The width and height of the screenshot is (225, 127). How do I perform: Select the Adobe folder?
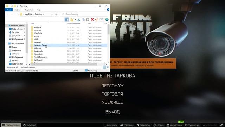coord(36,36)
